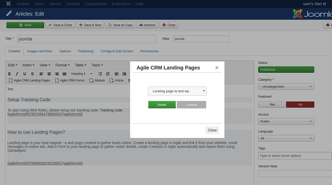Decrease indent in editor
The width and height of the screenshot is (332, 185).
point(116,74)
